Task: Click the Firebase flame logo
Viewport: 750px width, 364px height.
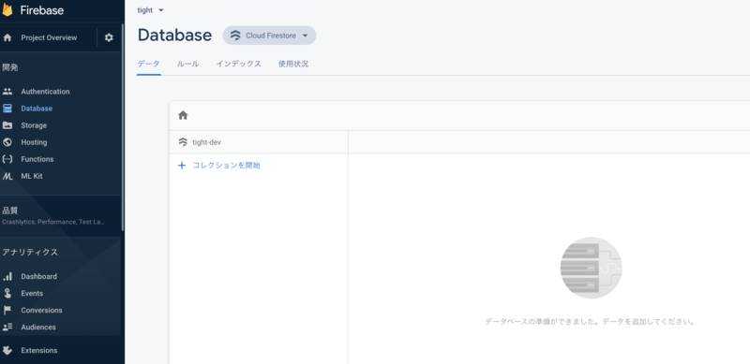Action: pyautogui.click(x=7, y=10)
